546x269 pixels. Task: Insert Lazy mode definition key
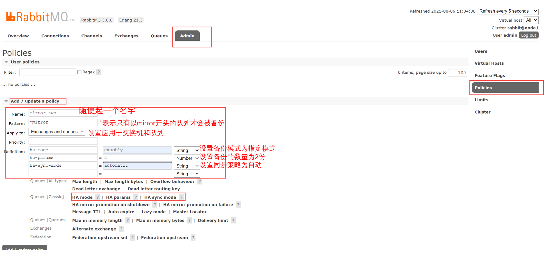tap(154, 212)
